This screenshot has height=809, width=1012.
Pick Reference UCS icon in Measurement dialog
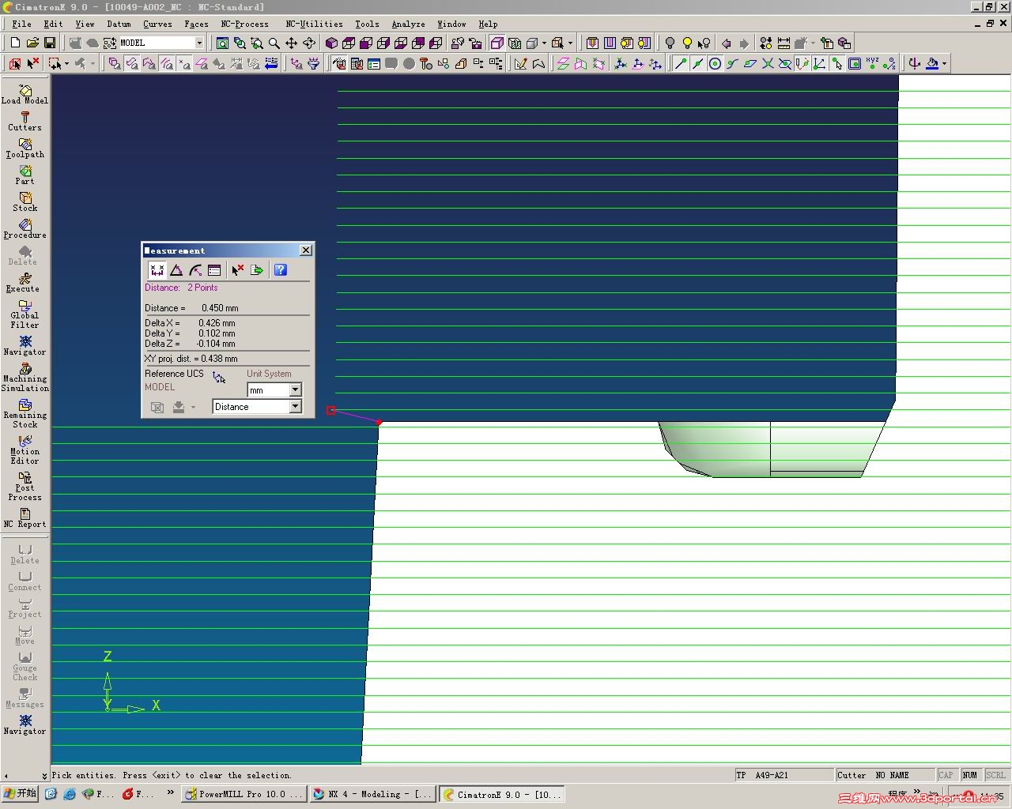[219, 378]
